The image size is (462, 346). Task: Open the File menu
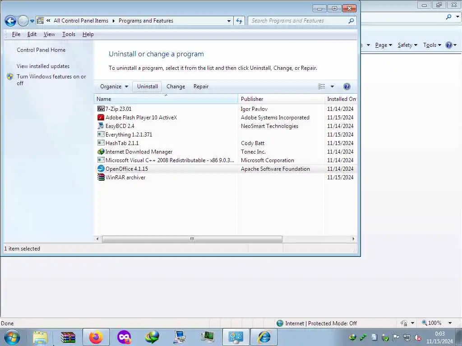[16, 34]
